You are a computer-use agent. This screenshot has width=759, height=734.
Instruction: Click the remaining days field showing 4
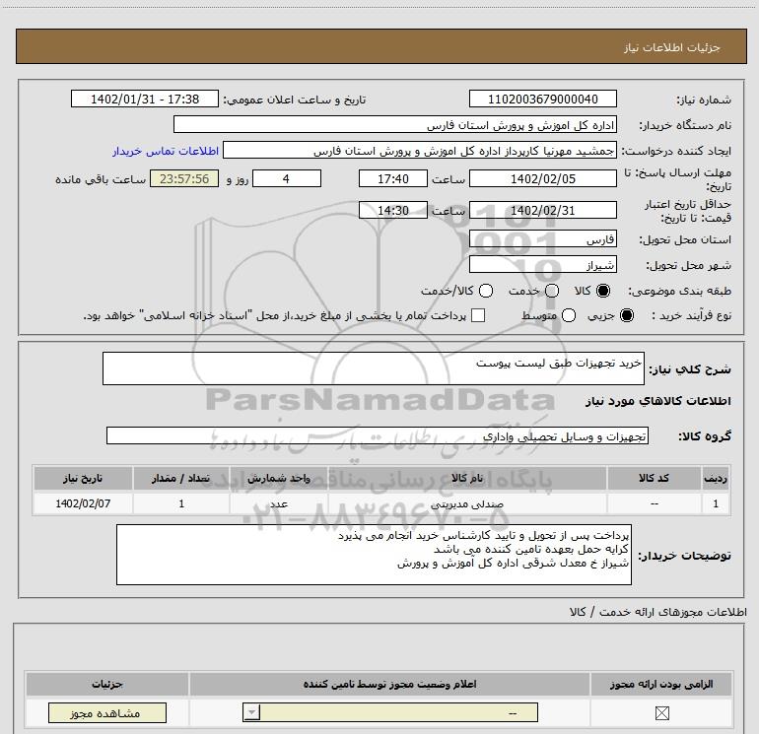coord(287,178)
